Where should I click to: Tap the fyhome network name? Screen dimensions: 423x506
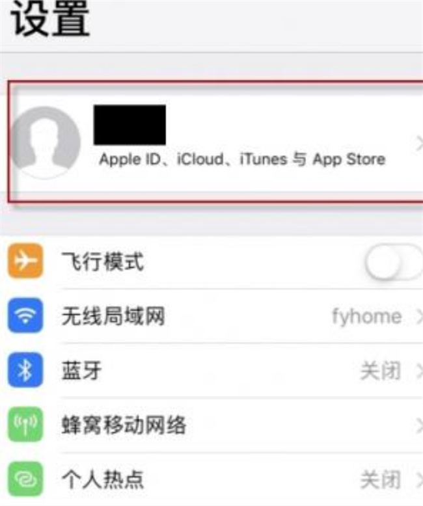(367, 316)
